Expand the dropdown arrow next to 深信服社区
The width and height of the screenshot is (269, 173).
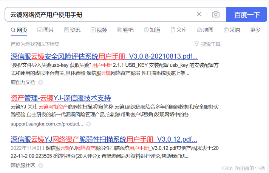click(41, 165)
